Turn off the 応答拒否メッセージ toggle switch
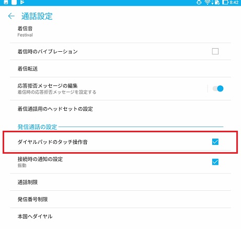The height and width of the screenshot is (229, 241). [x=218, y=88]
